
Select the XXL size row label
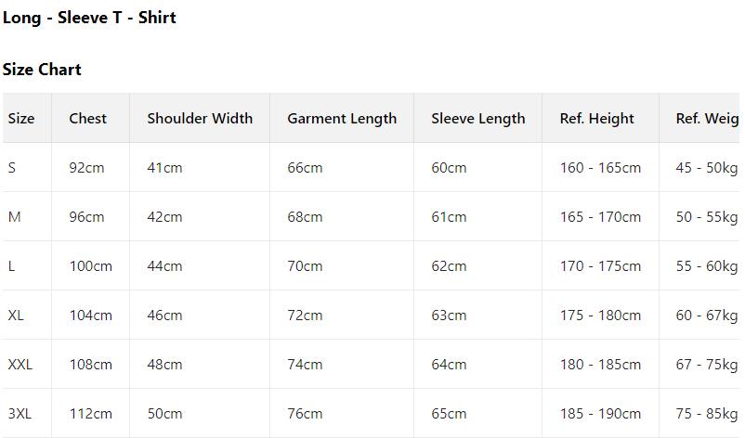tap(20, 365)
